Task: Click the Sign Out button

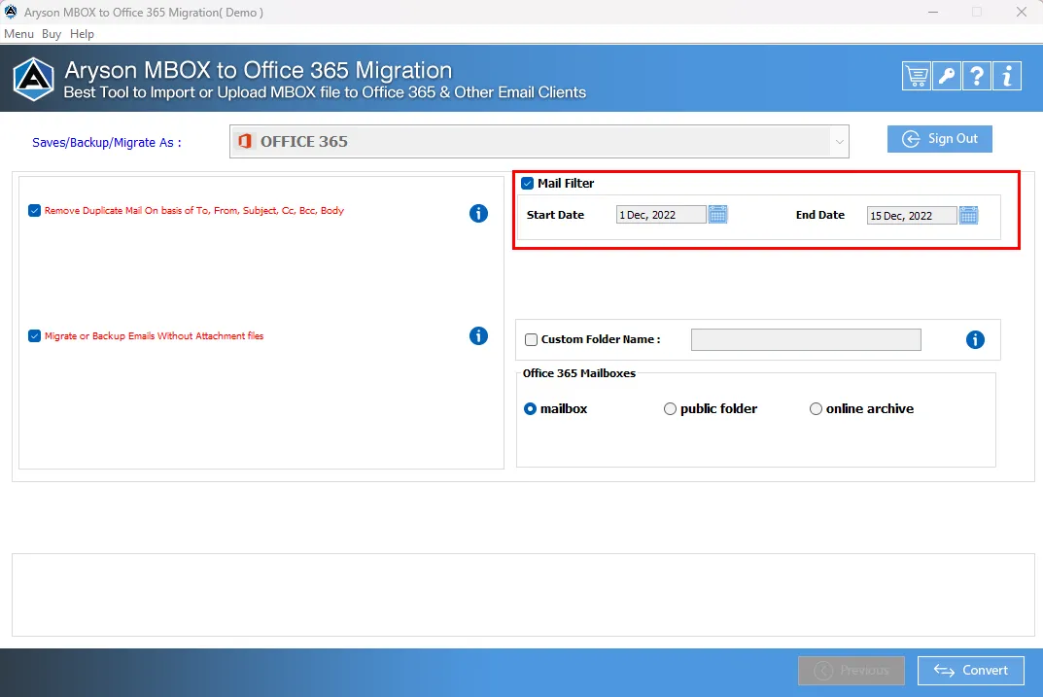Action: click(x=939, y=139)
